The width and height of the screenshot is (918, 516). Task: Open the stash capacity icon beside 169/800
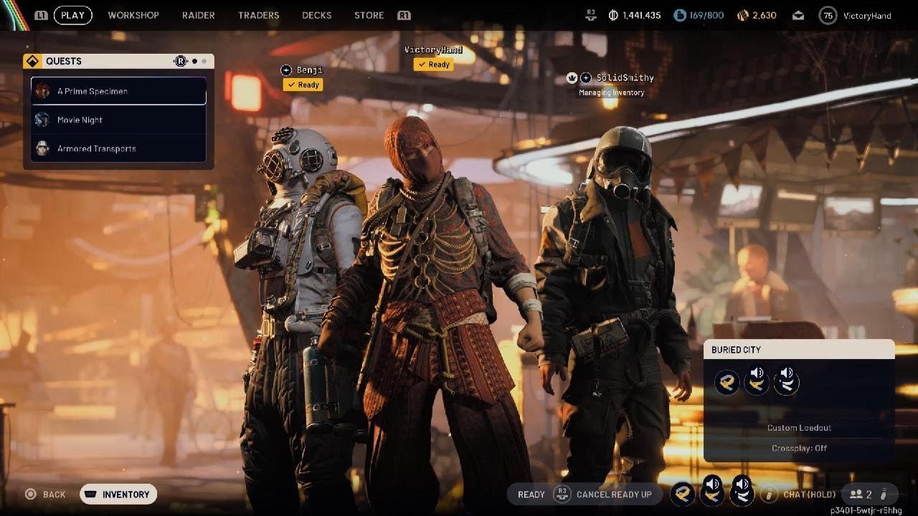680,15
